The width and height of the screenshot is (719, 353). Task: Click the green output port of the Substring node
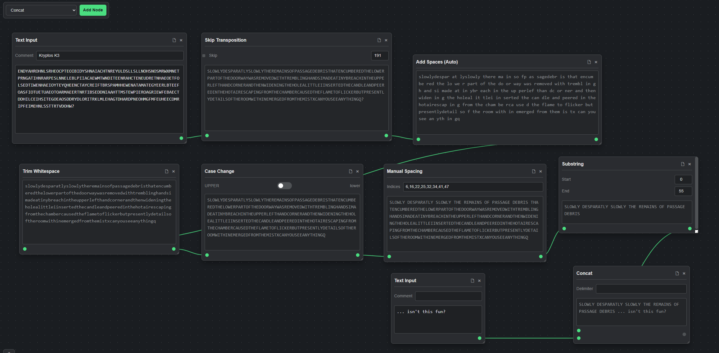[690, 229]
